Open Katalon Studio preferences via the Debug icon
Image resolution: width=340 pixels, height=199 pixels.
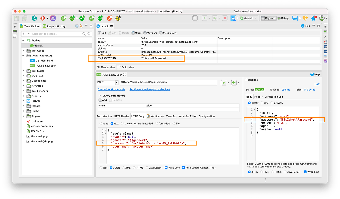click(279, 19)
